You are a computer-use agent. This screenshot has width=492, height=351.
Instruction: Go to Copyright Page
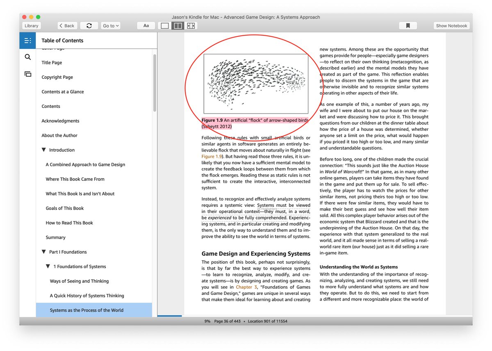57,77
